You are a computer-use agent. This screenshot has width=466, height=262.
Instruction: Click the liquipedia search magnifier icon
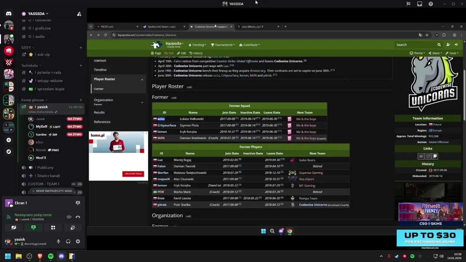pos(439,45)
